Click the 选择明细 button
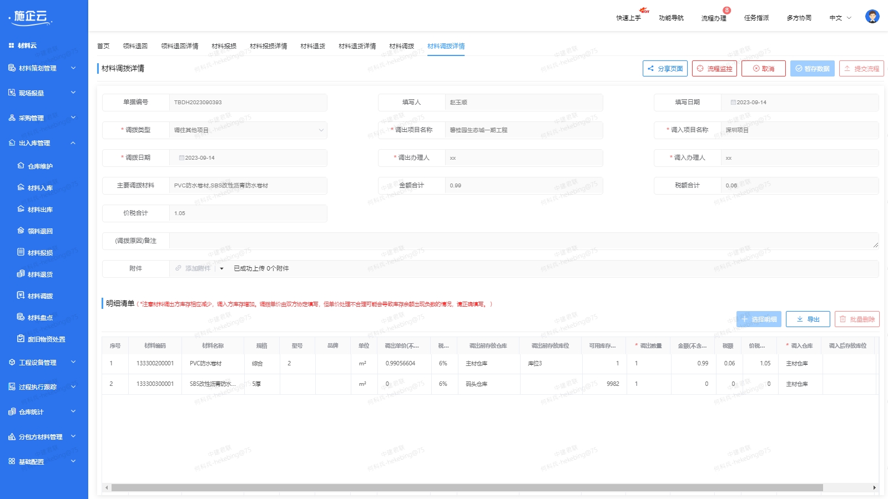The width and height of the screenshot is (888, 499). [759, 319]
